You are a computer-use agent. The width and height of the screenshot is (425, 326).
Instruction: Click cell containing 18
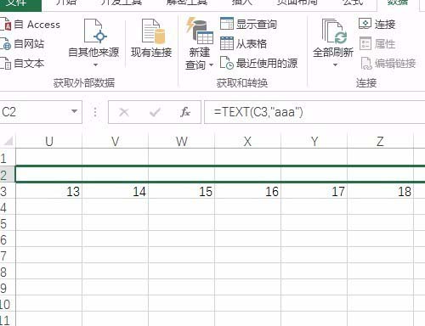click(381, 191)
